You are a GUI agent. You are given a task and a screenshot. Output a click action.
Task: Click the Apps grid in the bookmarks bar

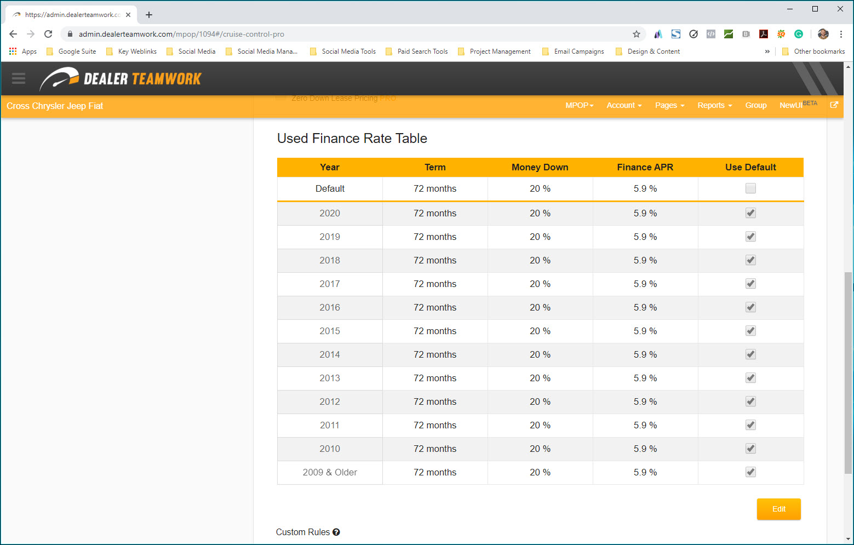(13, 51)
